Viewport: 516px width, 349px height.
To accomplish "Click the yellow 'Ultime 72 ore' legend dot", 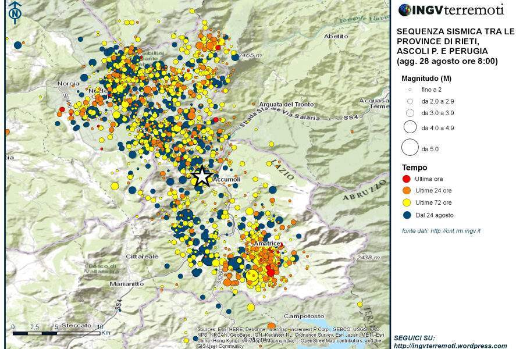I will tap(407, 202).
